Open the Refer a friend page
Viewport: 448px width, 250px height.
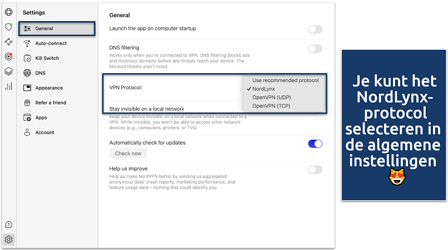[x=52, y=103]
